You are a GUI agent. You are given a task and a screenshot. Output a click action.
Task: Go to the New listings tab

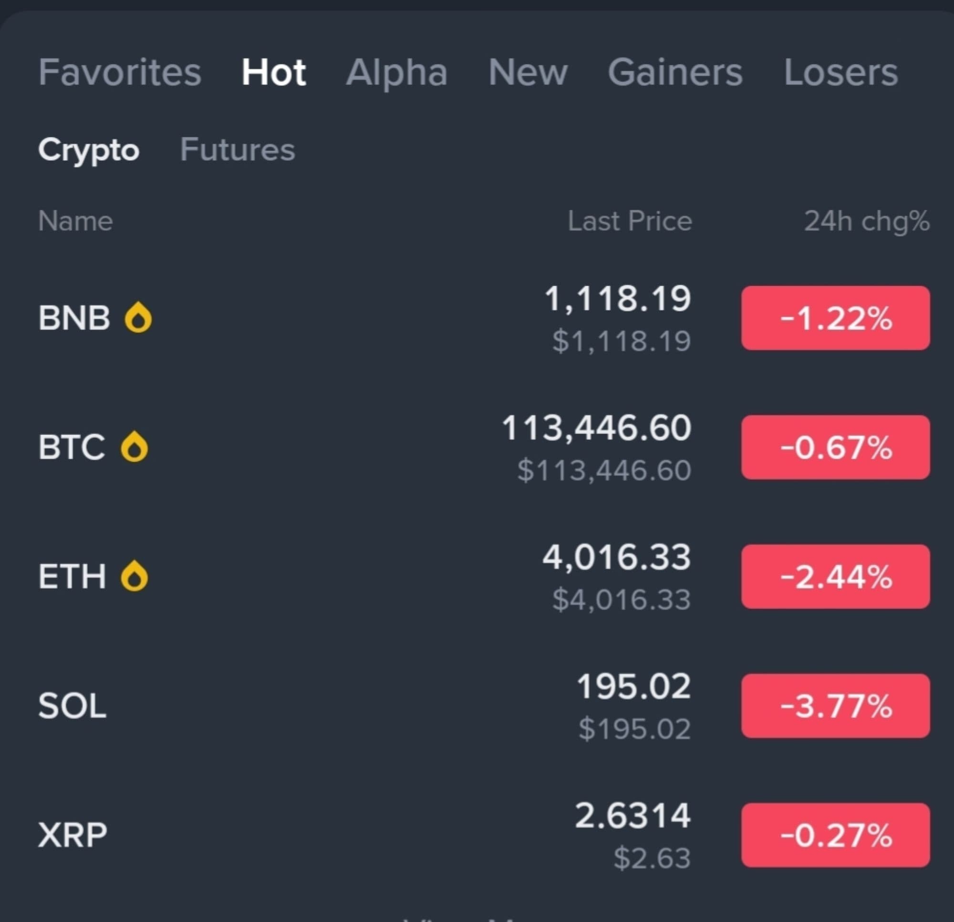coord(528,72)
